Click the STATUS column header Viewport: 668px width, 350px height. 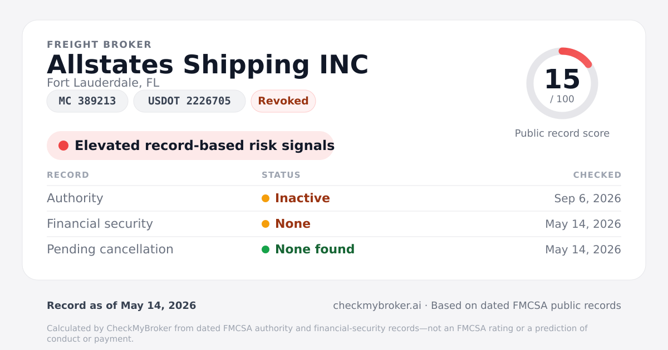pyautogui.click(x=281, y=175)
